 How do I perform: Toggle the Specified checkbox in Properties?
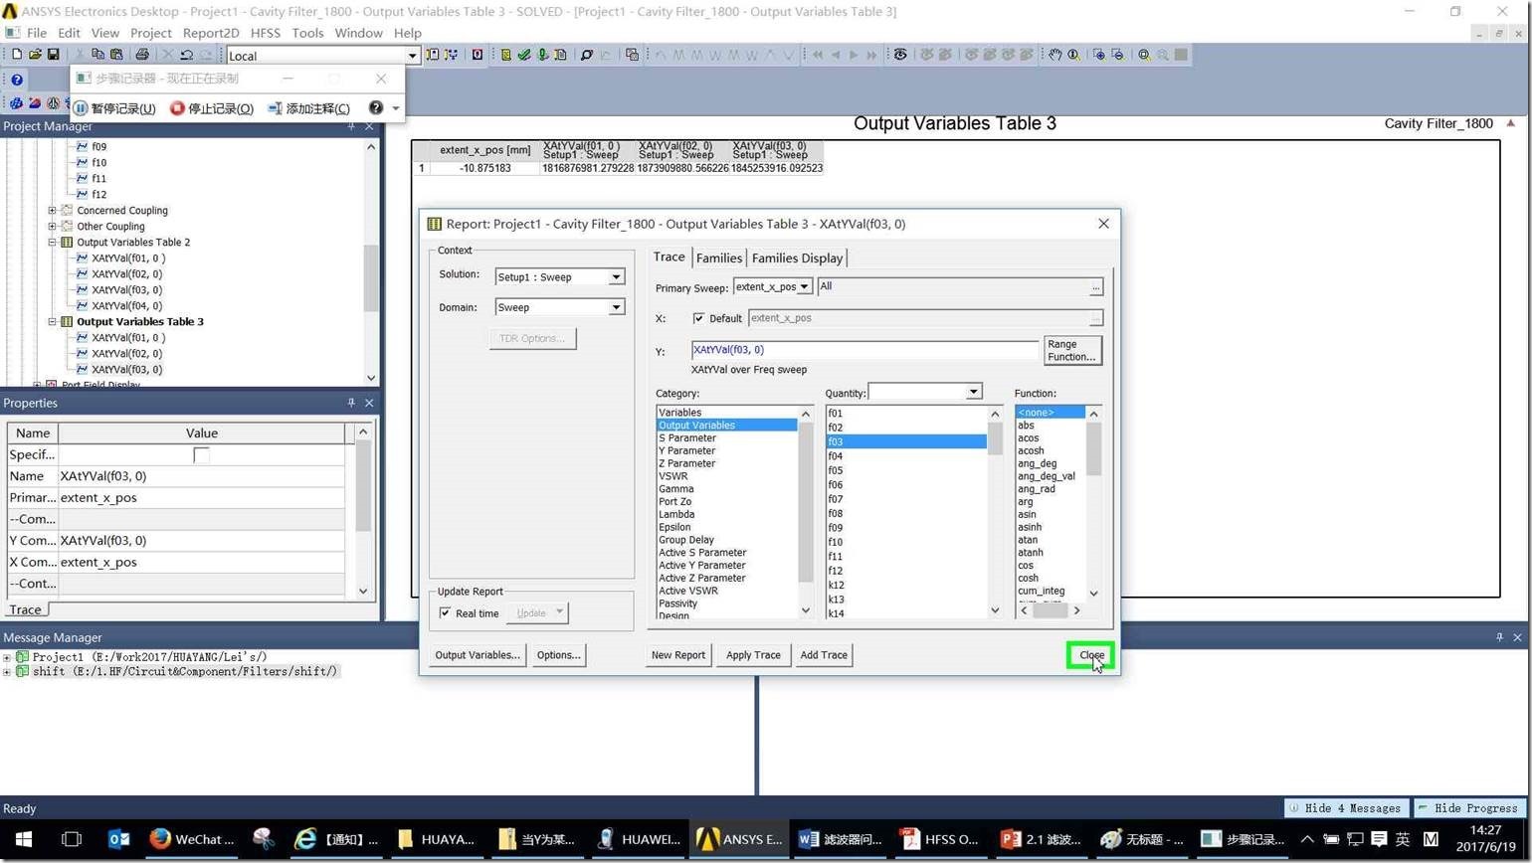point(201,454)
